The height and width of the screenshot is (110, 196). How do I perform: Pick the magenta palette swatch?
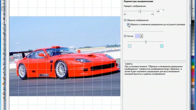(193, 73)
